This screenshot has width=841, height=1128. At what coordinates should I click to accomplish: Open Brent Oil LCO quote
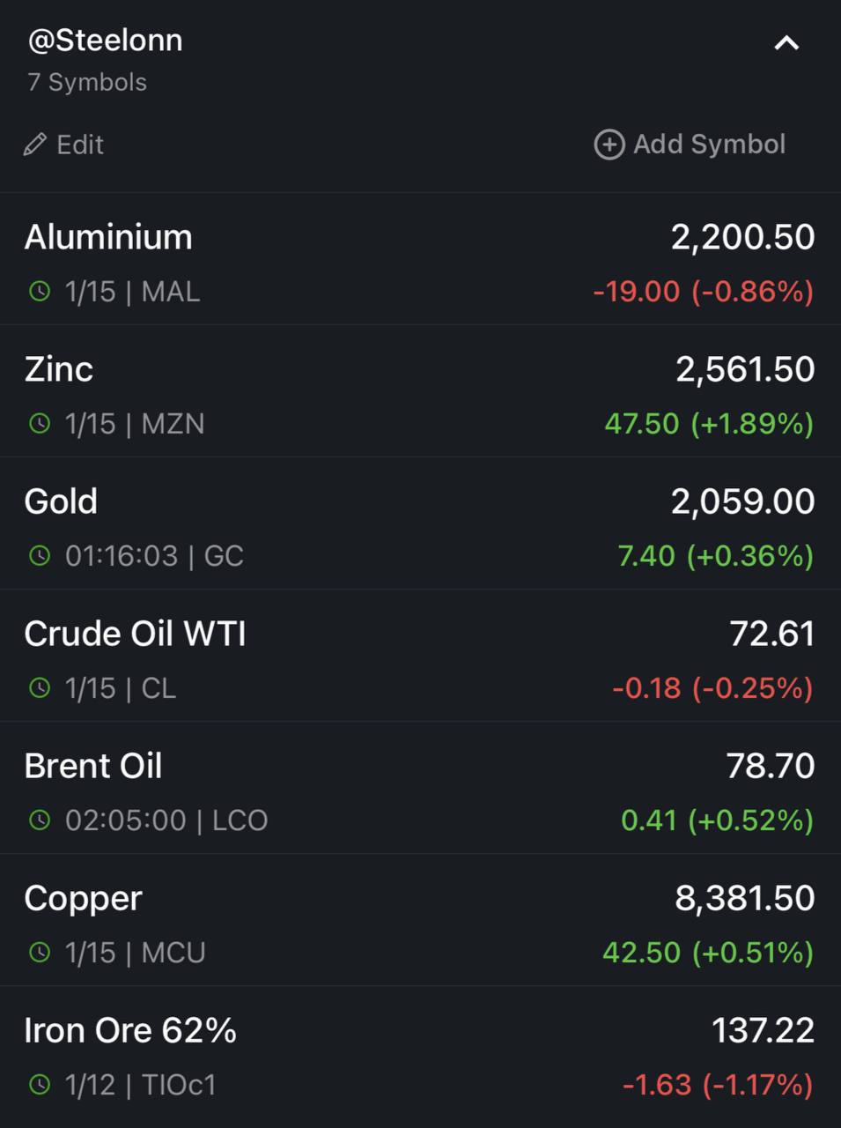coord(420,788)
